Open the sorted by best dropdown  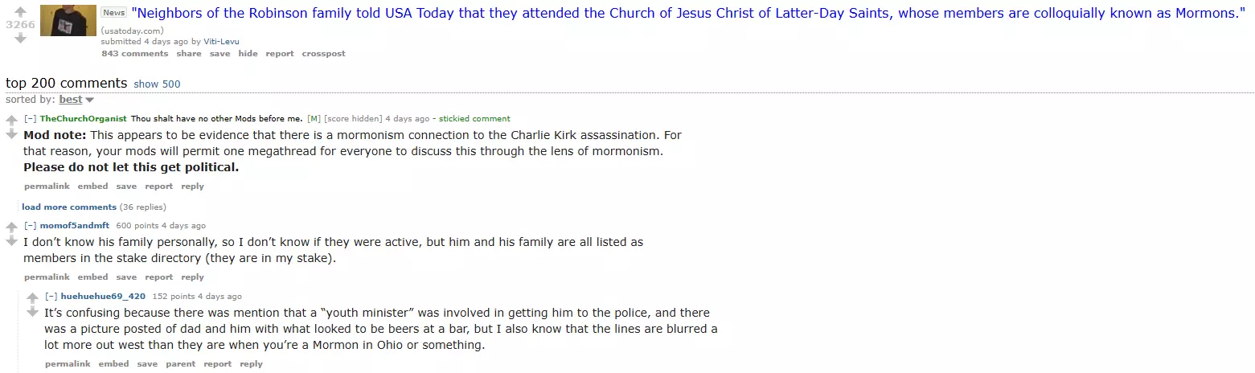76,100
